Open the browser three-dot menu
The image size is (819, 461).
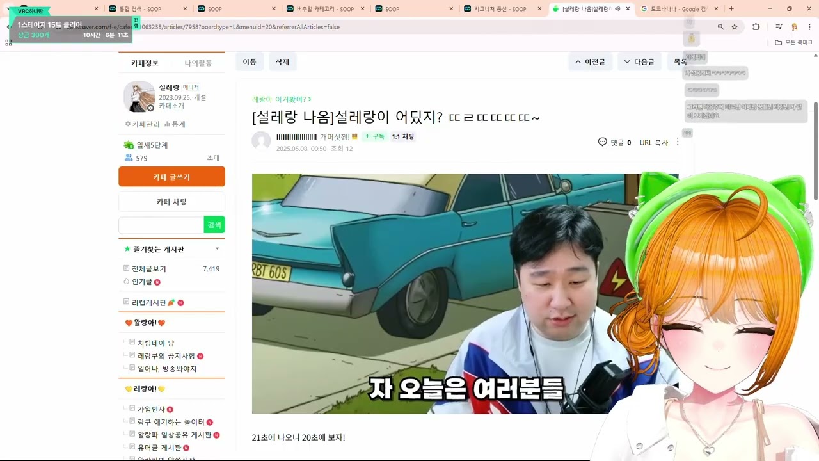[809, 27]
